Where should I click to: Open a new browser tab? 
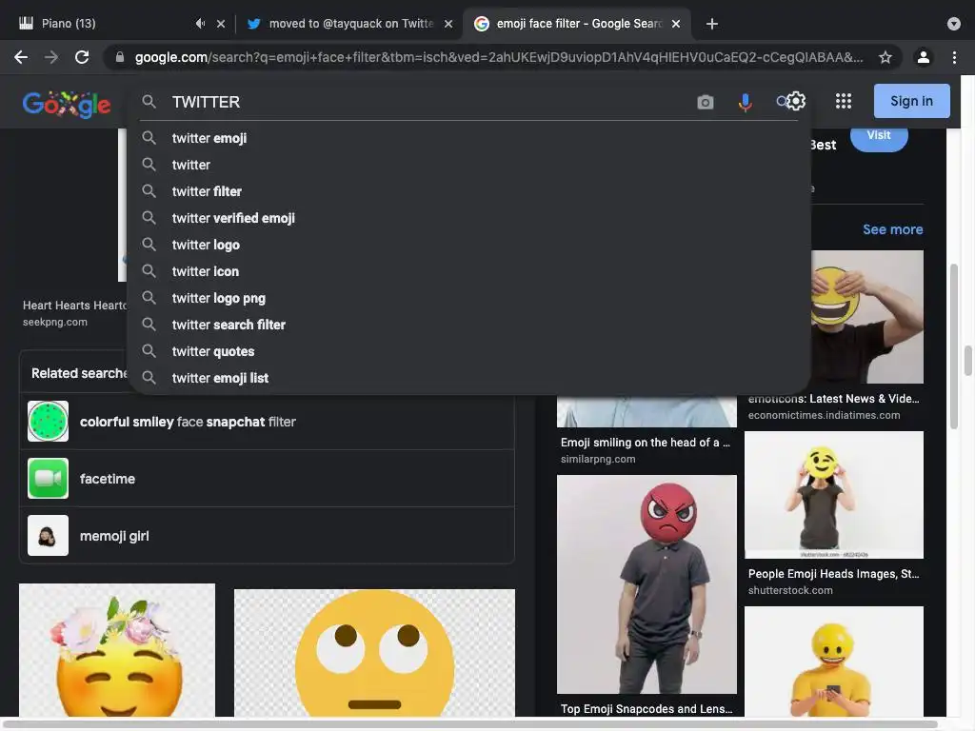(712, 24)
